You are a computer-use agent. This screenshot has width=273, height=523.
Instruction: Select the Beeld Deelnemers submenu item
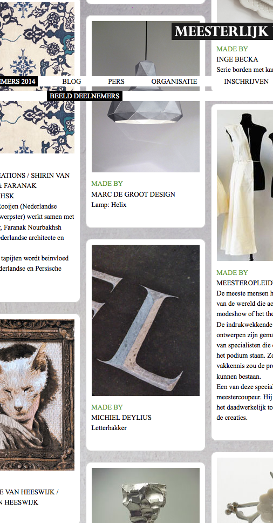[85, 96]
